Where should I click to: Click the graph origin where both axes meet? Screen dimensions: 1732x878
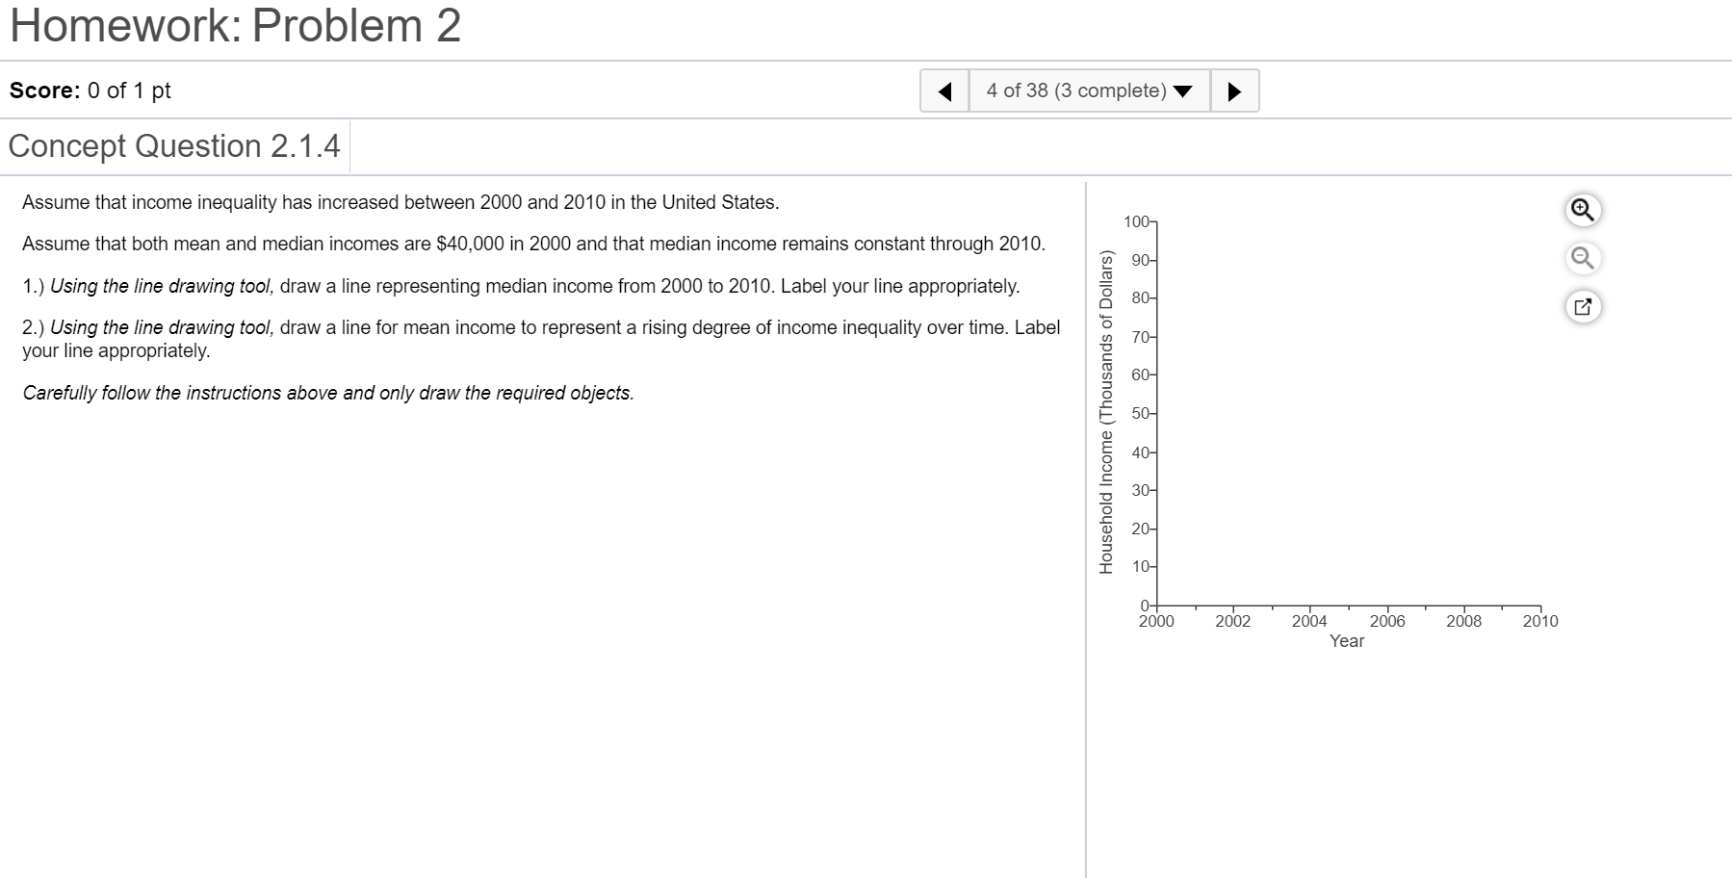point(1155,606)
